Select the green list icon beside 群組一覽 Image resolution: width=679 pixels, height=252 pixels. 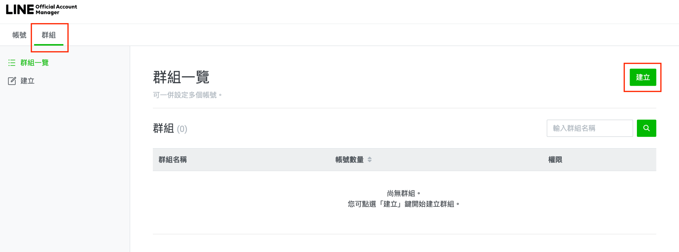click(12, 63)
